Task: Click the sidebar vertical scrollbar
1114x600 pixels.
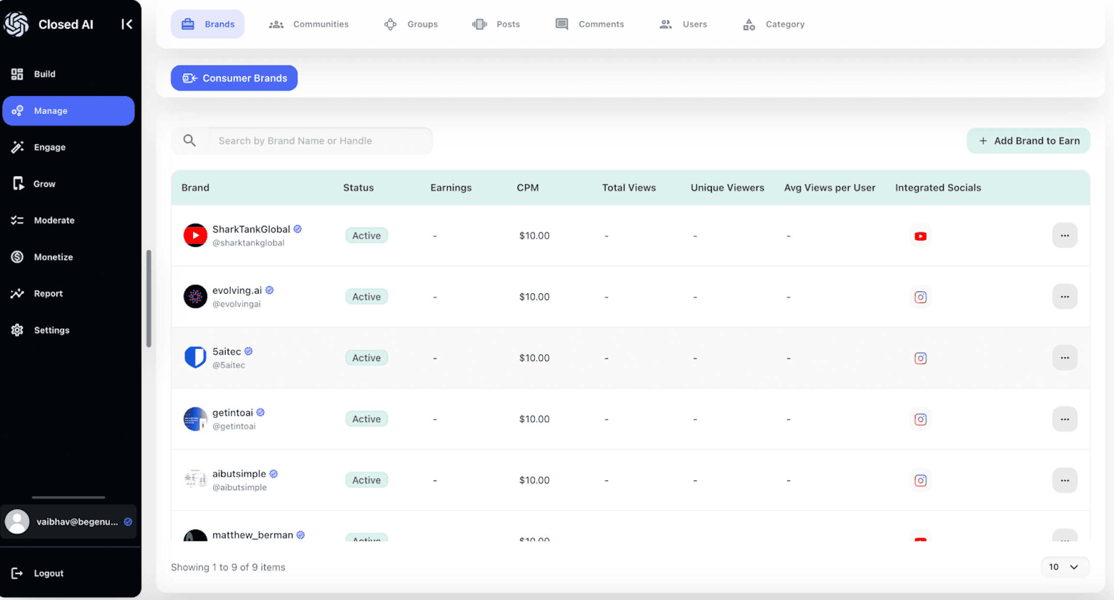Action: point(149,299)
